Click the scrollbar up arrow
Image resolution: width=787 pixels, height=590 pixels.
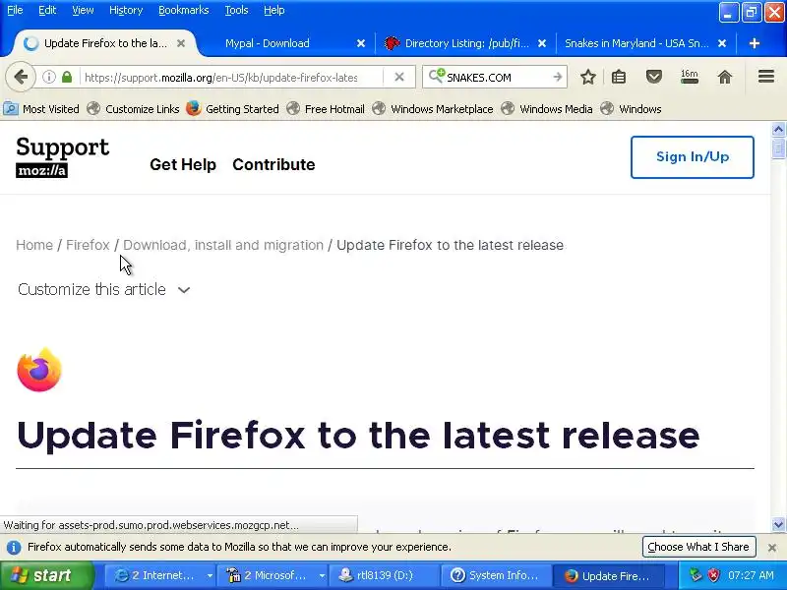[x=778, y=130]
